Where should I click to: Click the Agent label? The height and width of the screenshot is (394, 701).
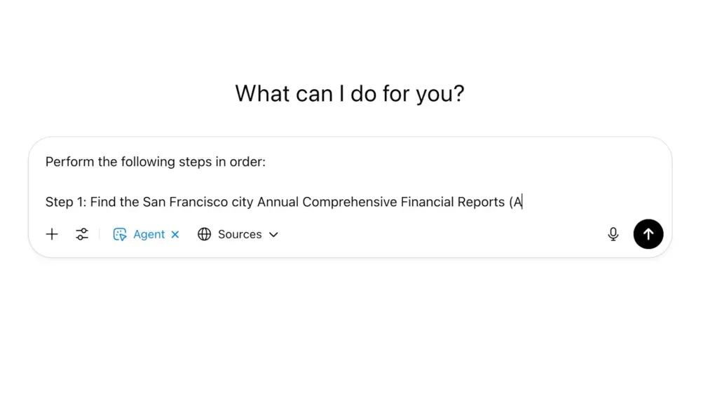[149, 234]
